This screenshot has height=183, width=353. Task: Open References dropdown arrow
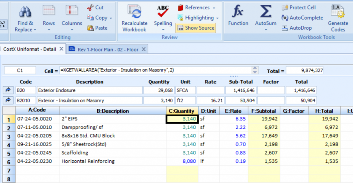214,8
